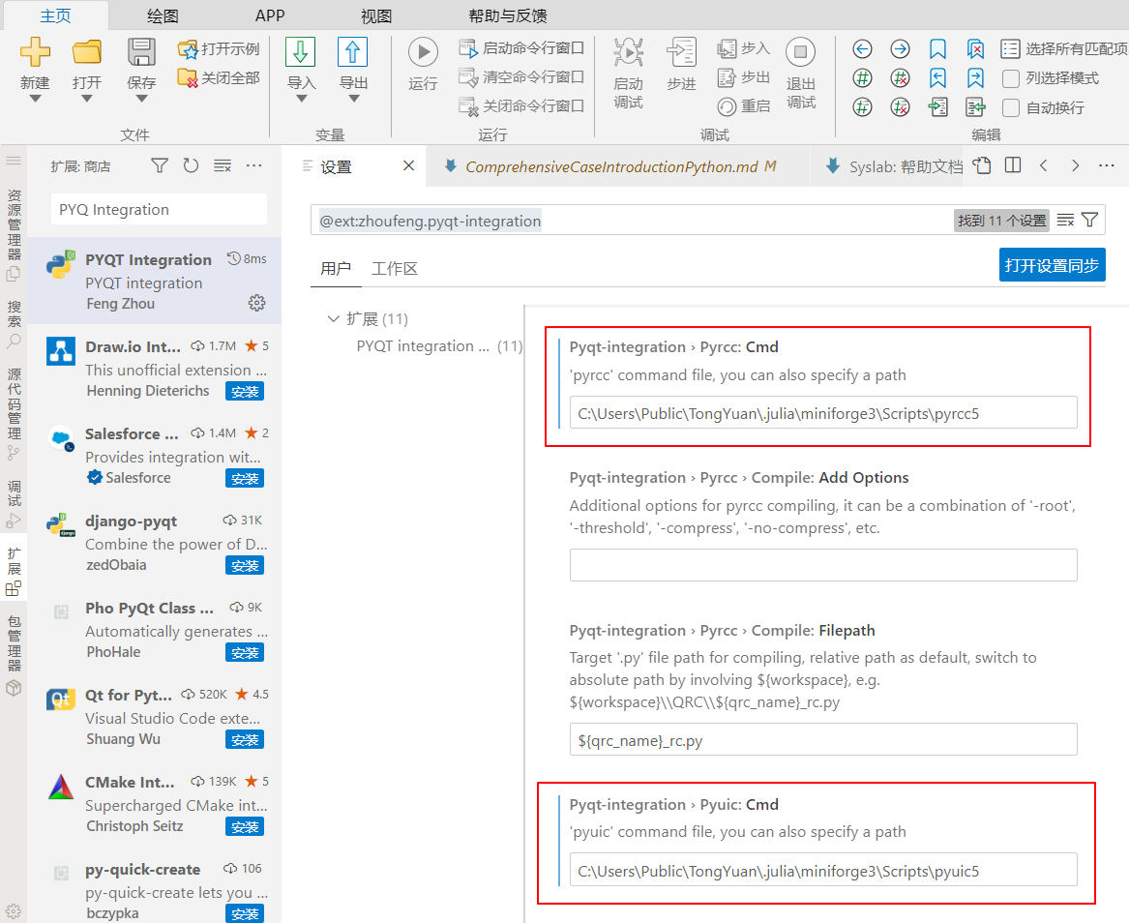Open PYQT Integration manage gear icon
Viewport: 1129px width, 923px height.
click(256, 303)
